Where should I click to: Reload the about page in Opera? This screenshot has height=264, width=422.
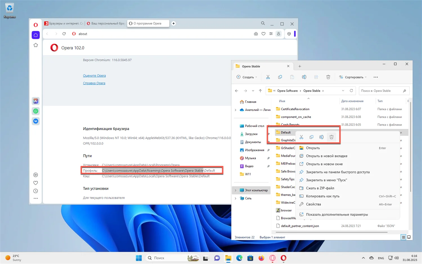pyautogui.click(x=64, y=34)
